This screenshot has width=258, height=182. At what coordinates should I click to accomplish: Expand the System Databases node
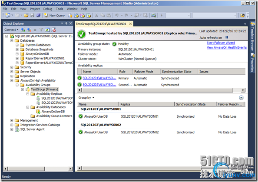click(x=17, y=45)
